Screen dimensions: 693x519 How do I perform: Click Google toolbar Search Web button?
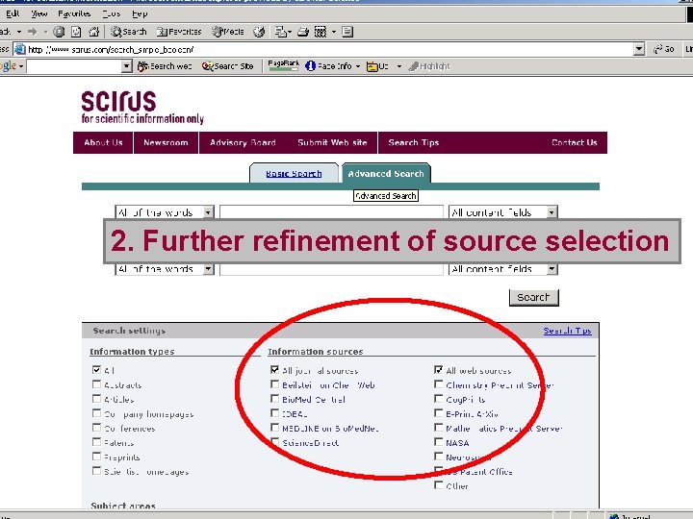point(165,66)
